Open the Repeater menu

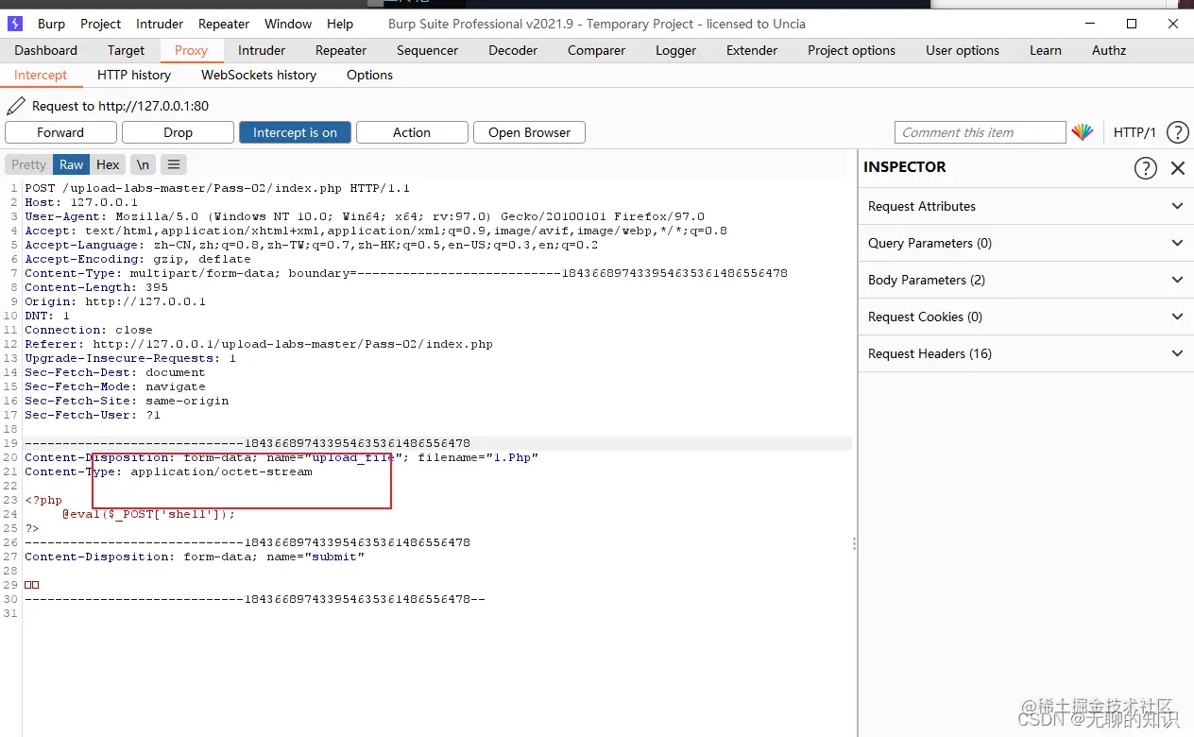pyautogui.click(x=224, y=24)
